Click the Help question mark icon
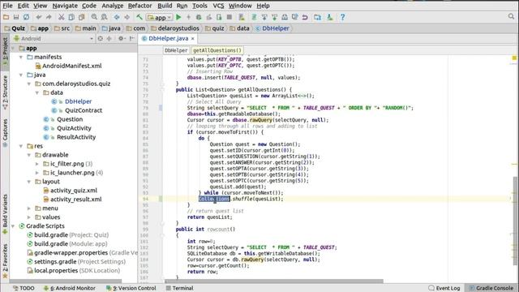Viewport: 519px width, 292px height. coord(342,17)
